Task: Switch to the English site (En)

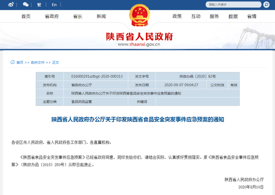Action: pyautogui.click(x=54, y=4)
